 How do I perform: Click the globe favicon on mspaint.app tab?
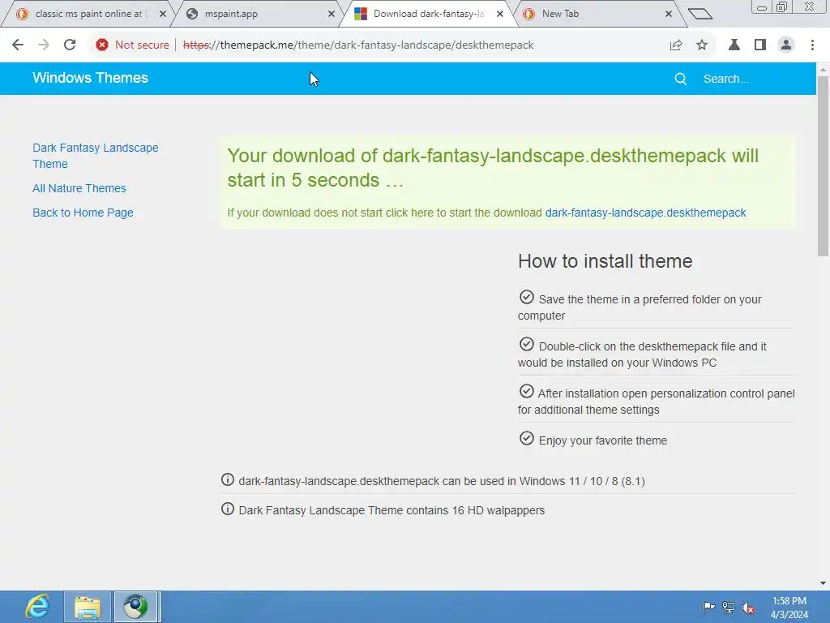pos(192,14)
